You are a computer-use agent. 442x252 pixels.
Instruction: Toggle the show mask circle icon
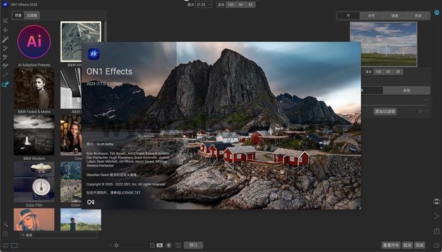[169, 245]
